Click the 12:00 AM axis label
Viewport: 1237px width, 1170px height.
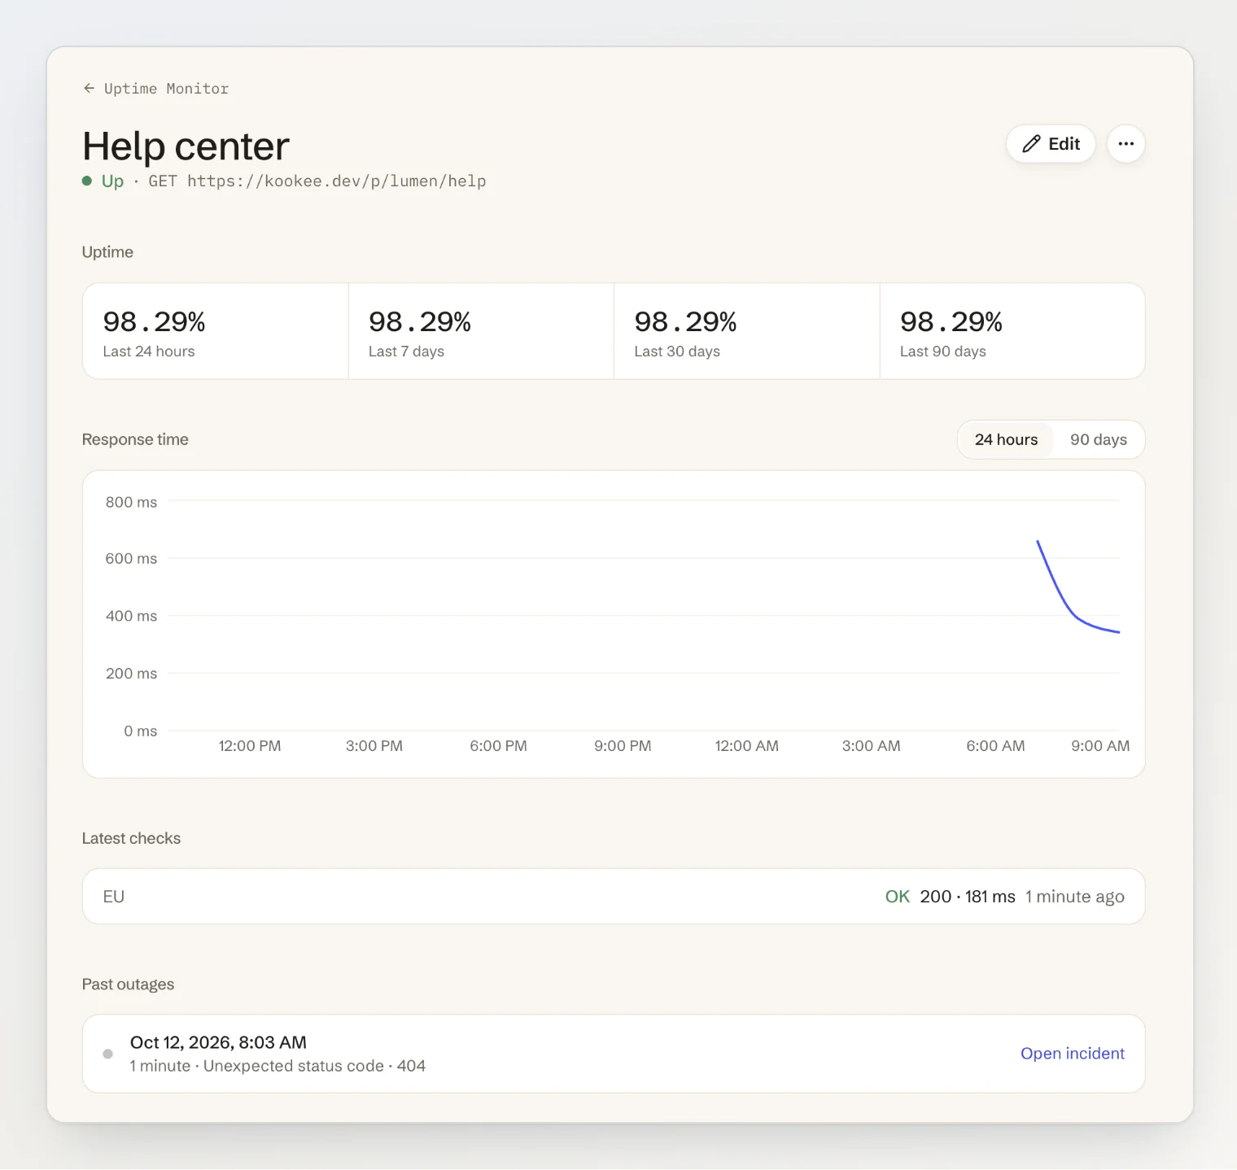pos(747,746)
